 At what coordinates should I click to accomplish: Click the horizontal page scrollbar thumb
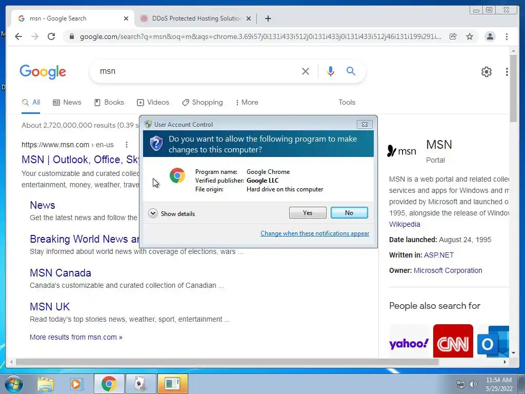coord(227,362)
